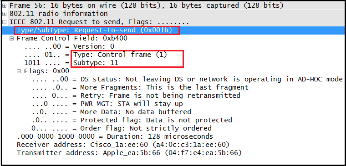
Task: Select the Duration: 128 microseconds row
Action: tap(115, 136)
